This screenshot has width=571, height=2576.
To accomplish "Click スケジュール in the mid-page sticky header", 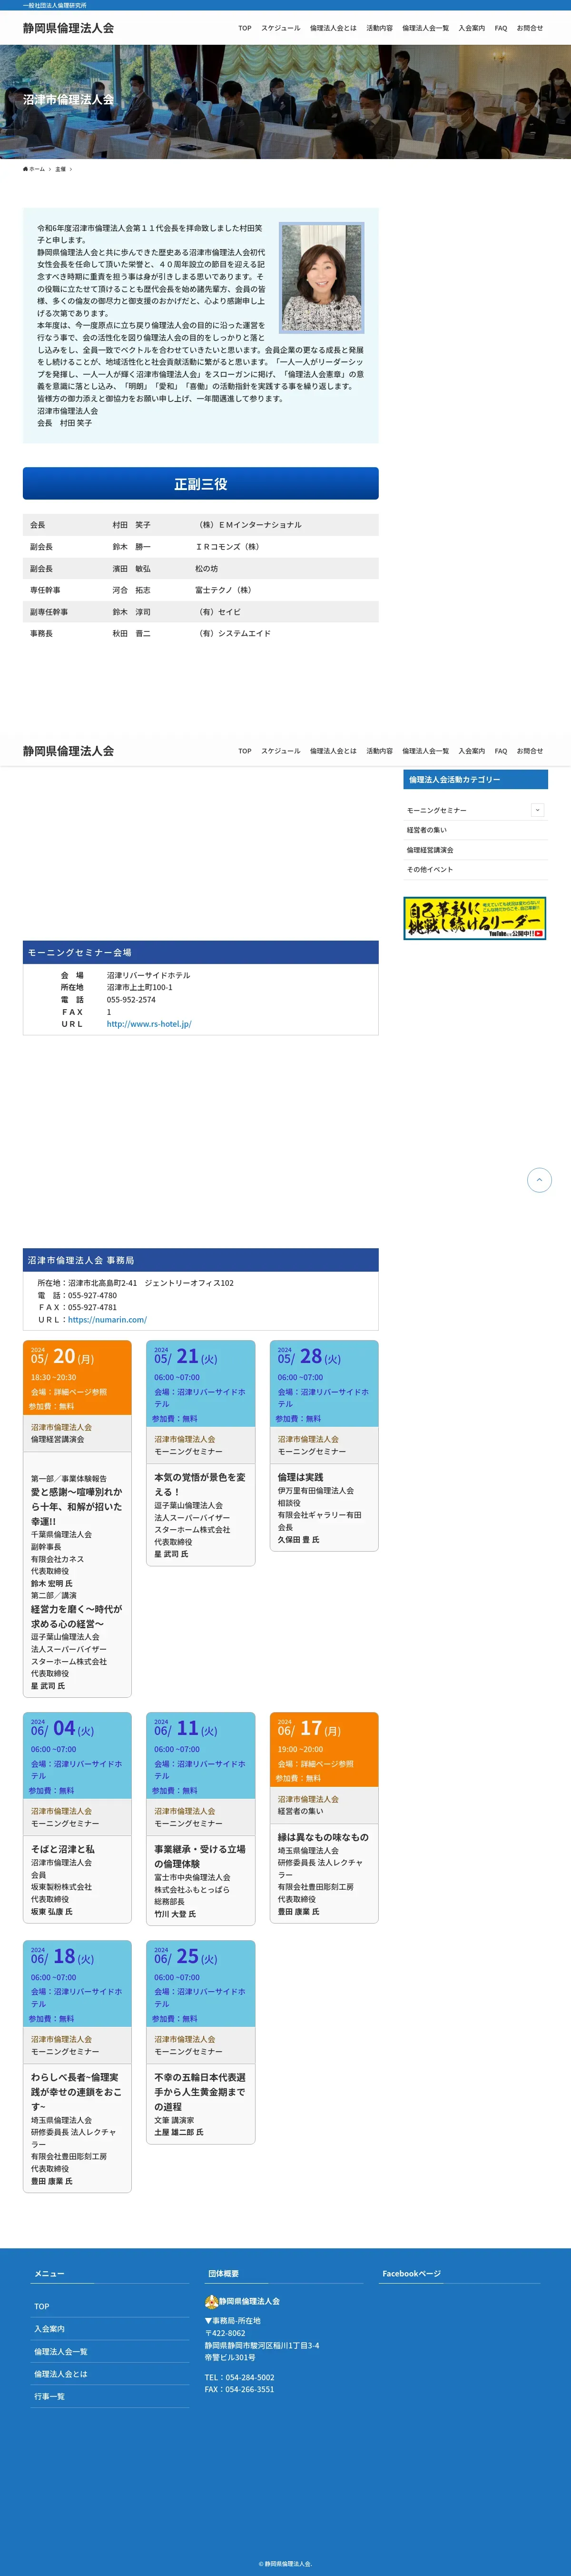I will pyautogui.click(x=281, y=751).
